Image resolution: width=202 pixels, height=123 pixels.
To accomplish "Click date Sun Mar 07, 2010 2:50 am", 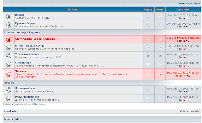I will 183,15.
